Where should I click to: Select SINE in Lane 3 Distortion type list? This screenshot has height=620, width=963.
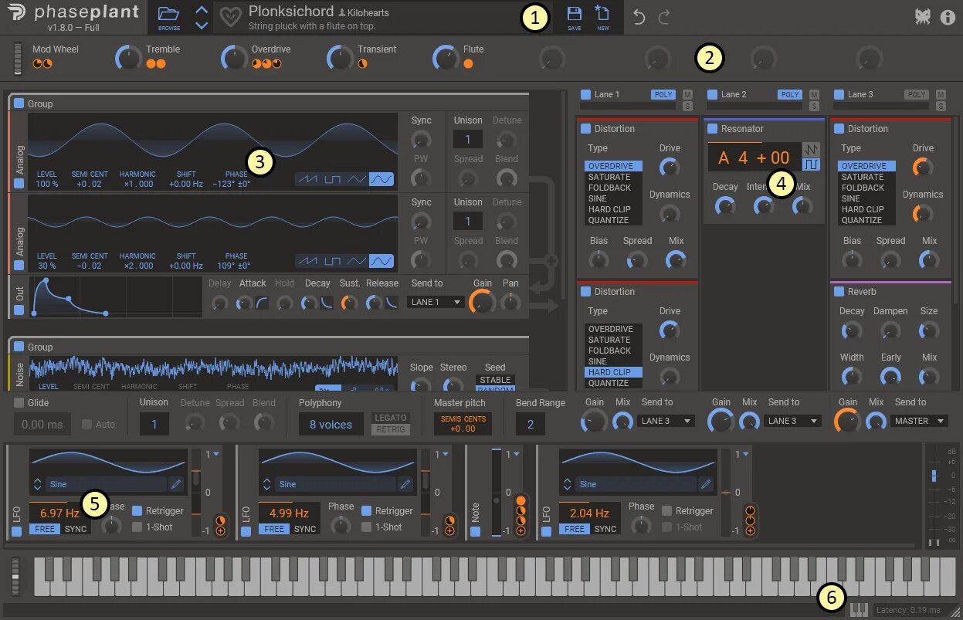(866, 198)
